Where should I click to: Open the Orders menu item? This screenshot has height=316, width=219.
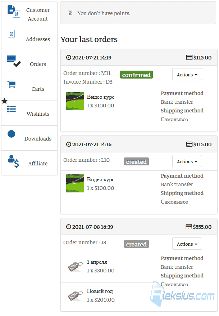click(x=29, y=64)
